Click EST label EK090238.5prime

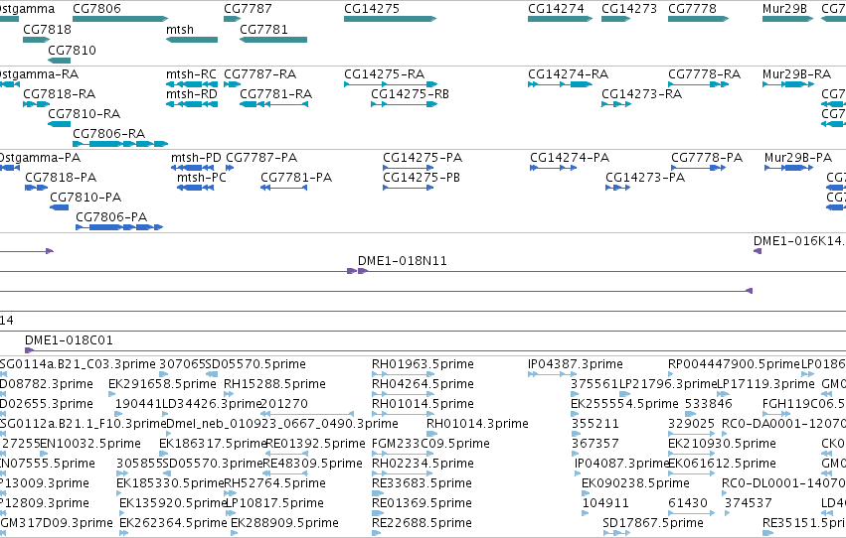(635, 483)
